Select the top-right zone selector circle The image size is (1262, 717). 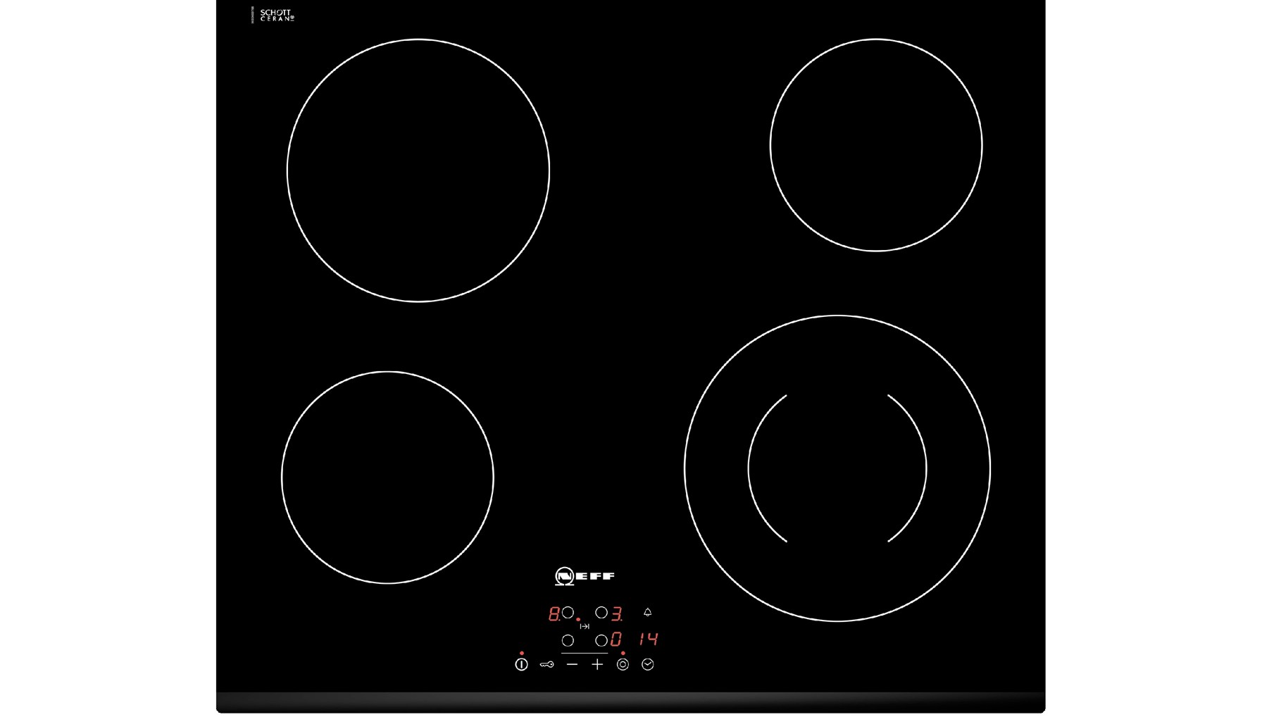[x=601, y=613]
